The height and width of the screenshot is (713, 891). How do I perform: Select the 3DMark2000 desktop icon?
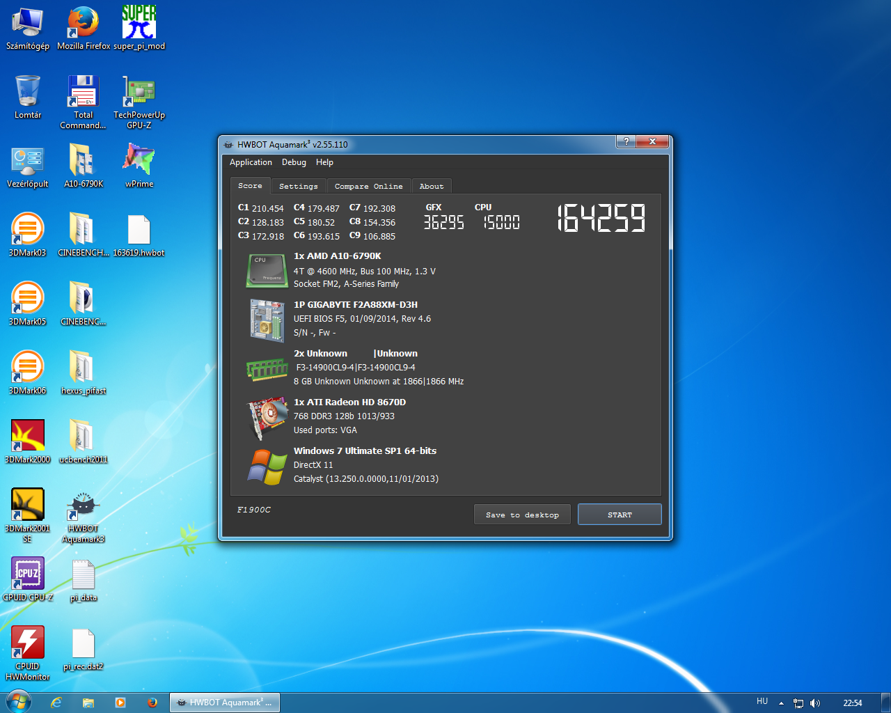click(28, 442)
